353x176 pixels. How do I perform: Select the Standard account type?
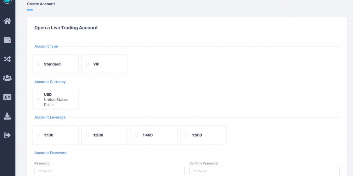pos(55,64)
